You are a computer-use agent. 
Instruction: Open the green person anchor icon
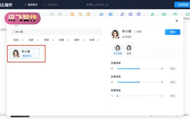point(153,14)
